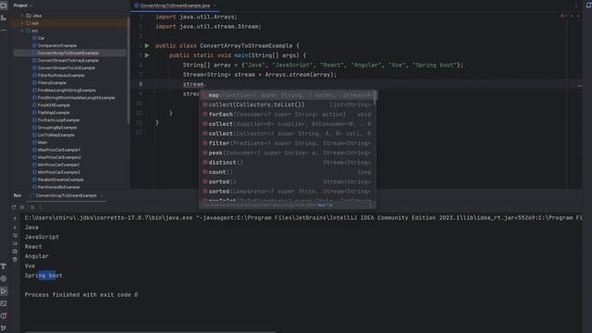The image size is (592, 333).
Task: Open editor tabs options menu
Action: [575, 6]
